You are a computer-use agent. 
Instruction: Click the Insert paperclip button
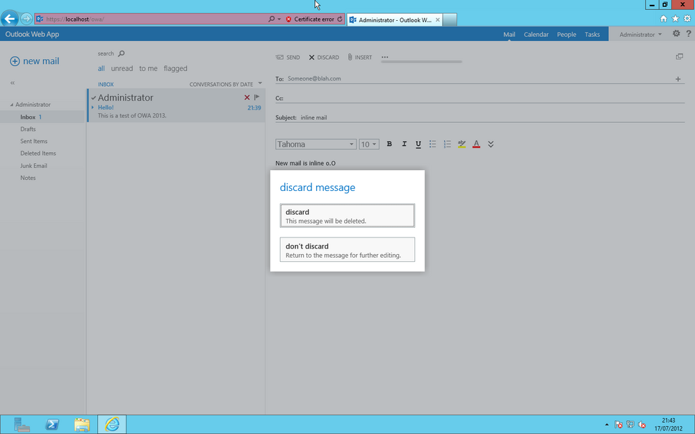tap(360, 57)
